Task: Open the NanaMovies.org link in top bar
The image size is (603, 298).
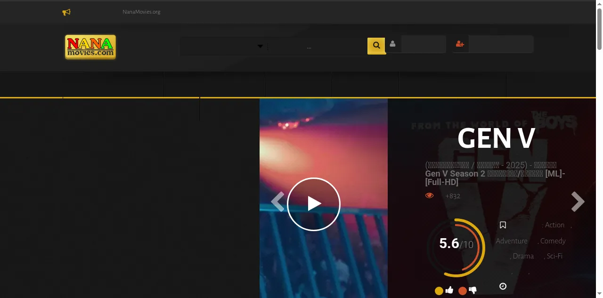Action: (x=141, y=12)
